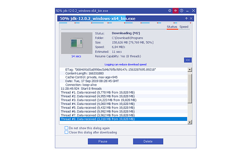Image resolution: width=251 pixels, height=156 pixels.
Task: Click the pin icon on blue header
Action: point(186,18)
